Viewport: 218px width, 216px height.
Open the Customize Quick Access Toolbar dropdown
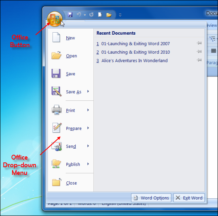(x=120, y=15)
